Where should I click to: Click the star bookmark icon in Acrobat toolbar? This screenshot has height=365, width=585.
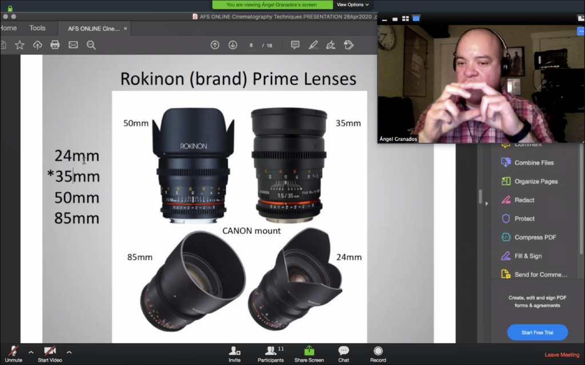(x=19, y=45)
